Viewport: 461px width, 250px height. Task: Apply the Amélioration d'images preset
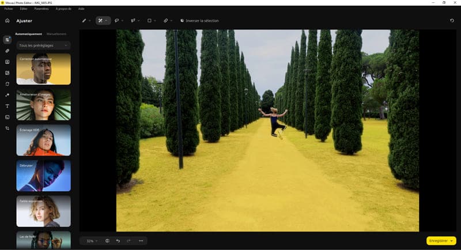tap(44, 105)
